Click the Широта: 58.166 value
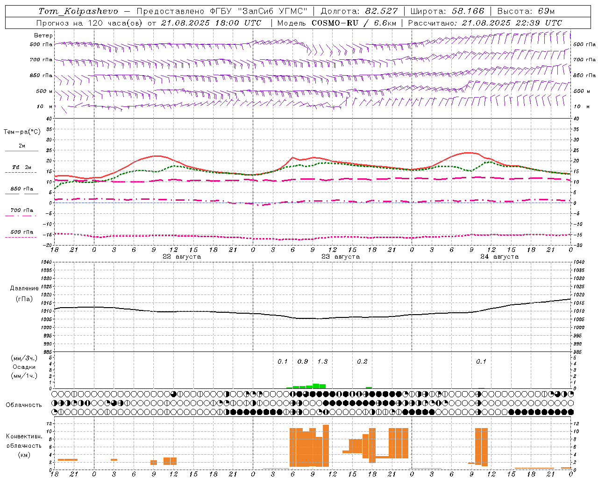 point(447,11)
